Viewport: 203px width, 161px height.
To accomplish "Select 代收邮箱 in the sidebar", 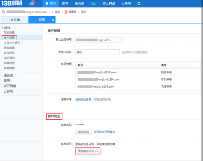I will click(x=9, y=48).
